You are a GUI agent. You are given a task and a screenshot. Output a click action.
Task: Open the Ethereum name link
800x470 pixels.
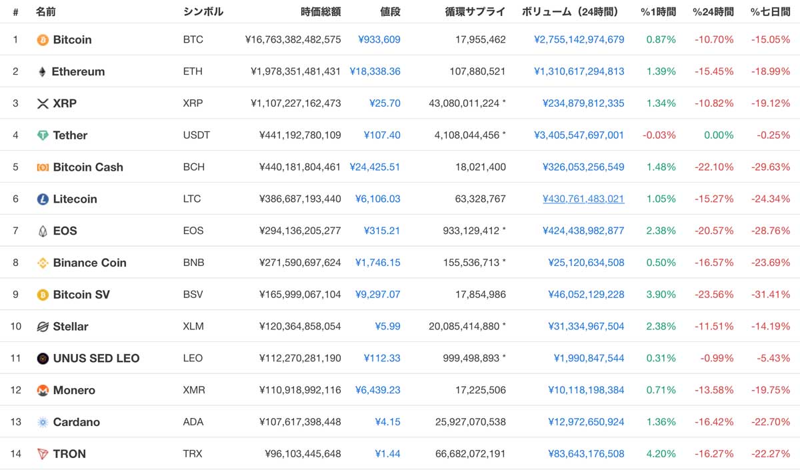(x=78, y=72)
